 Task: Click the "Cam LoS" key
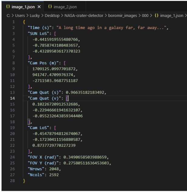39,128
